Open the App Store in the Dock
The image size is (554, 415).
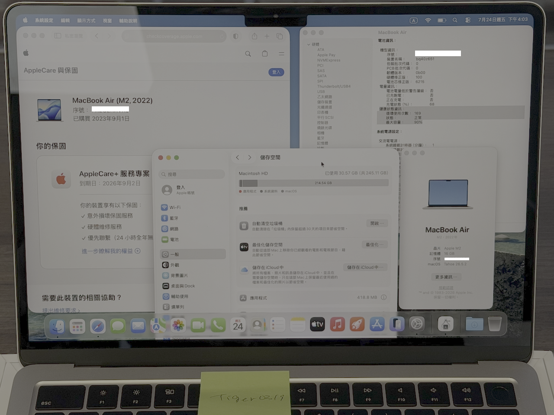(x=377, y=324)
